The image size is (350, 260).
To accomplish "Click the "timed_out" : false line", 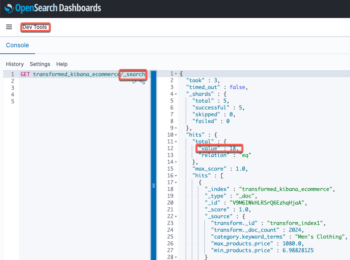I will click(217, 87).
